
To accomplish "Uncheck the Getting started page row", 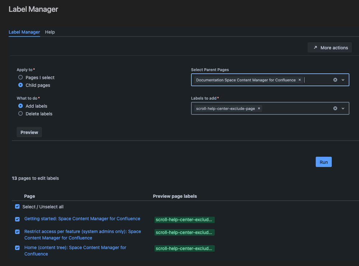I will (x=17, y=219).
